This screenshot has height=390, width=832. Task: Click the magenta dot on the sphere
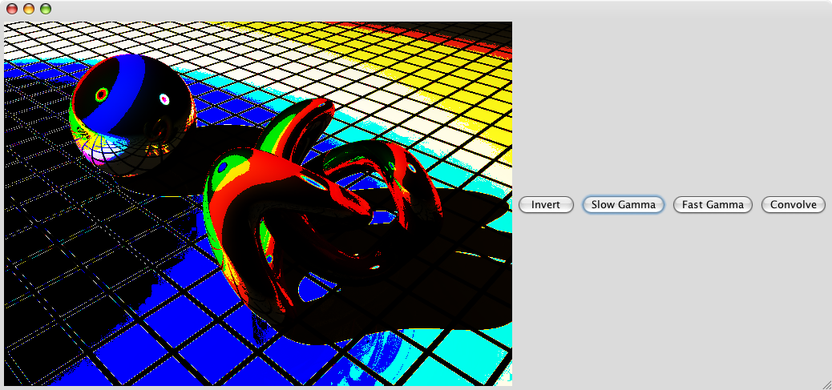click(x=164, y=100)
